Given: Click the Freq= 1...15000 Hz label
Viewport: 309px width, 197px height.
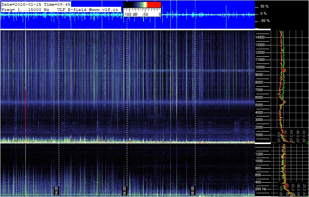Looking at the screenshot, I should [26, 9].
